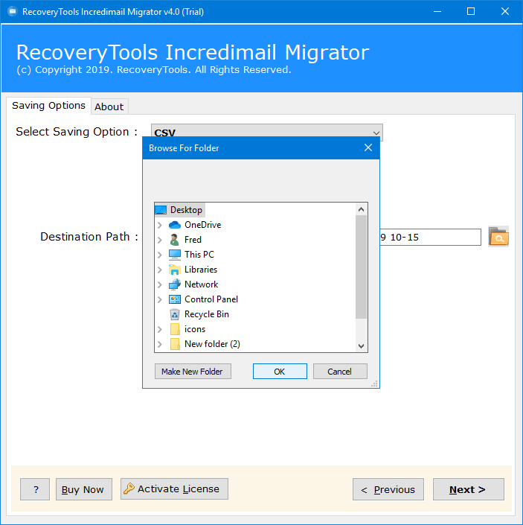This screenshot has height=525, width=523.
Task: Select the Libraries folder icon
Action: [x=175, y=270]
